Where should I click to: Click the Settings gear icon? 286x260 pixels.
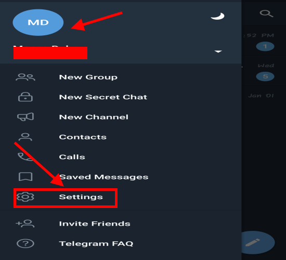(25, 197)
